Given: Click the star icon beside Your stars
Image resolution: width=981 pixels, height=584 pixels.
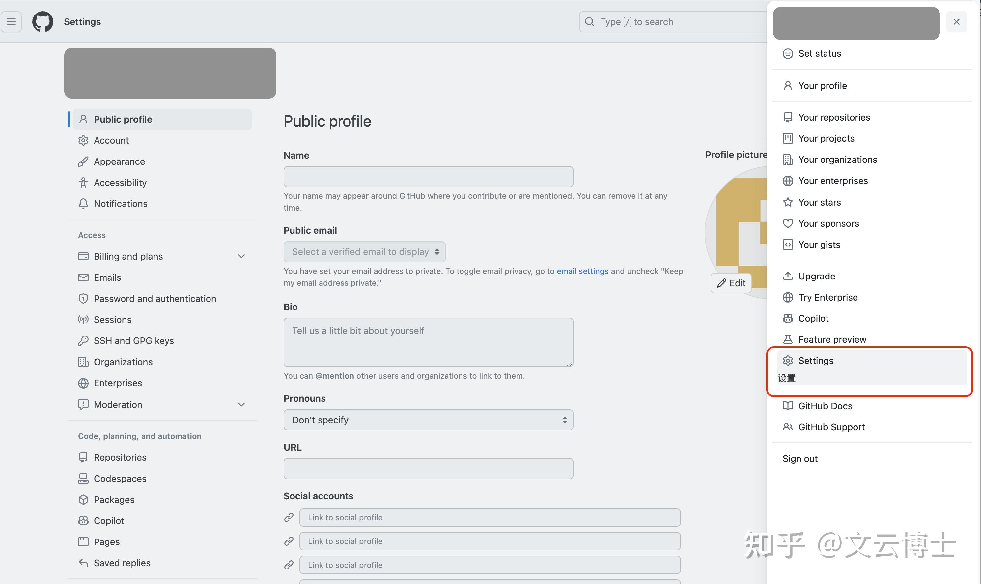Looking at the screenshot, I should (x=788, y=202).
